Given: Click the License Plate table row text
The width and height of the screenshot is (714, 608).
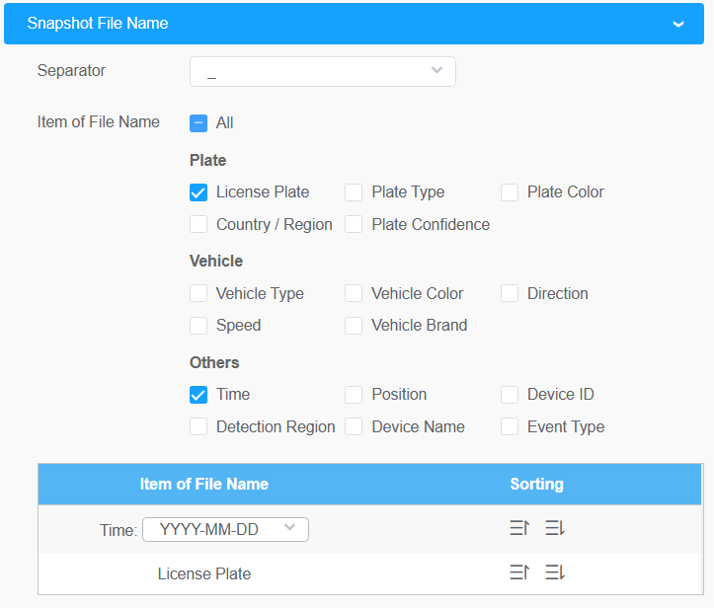Looking at the screenshot, I should (x=204, y=573).
